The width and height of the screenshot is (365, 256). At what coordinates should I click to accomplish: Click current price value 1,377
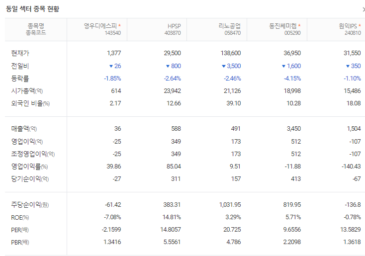[x=114, y=53]
